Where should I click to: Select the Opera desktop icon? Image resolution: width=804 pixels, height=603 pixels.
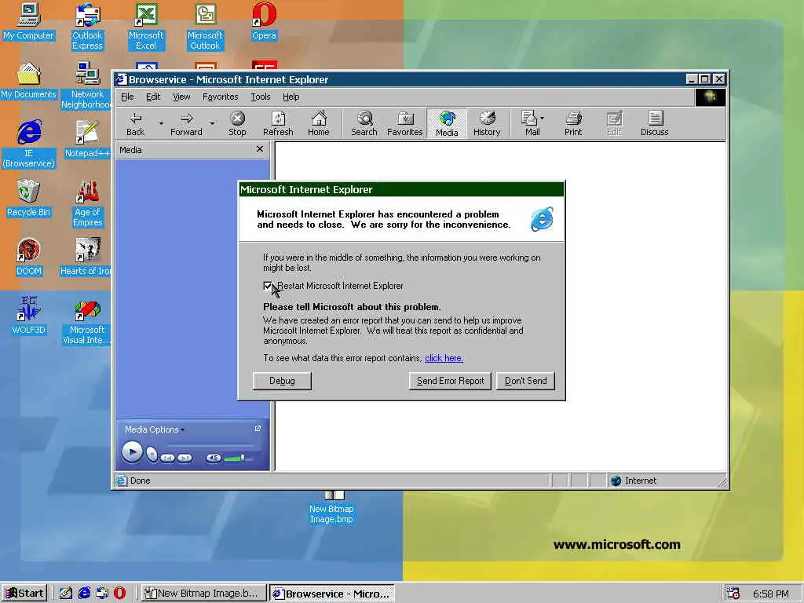264,21
